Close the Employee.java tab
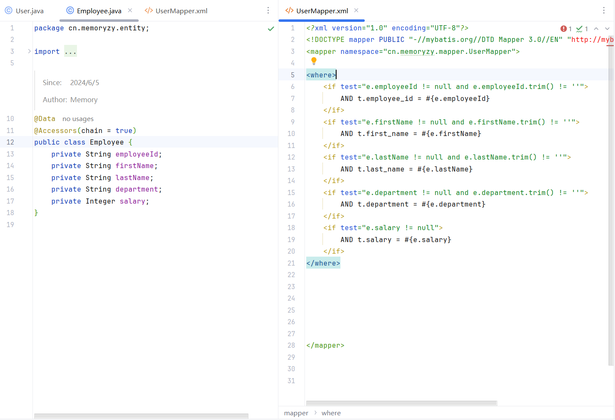This screenshot has height=420, width=615. click(130, 10)
